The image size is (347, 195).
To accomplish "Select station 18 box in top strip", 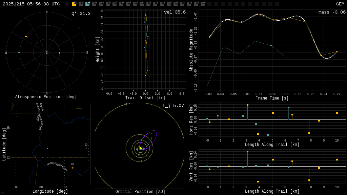I will pos(189,4).
